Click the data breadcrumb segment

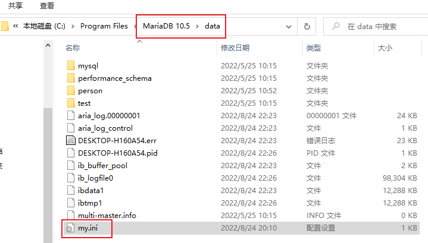213,26
